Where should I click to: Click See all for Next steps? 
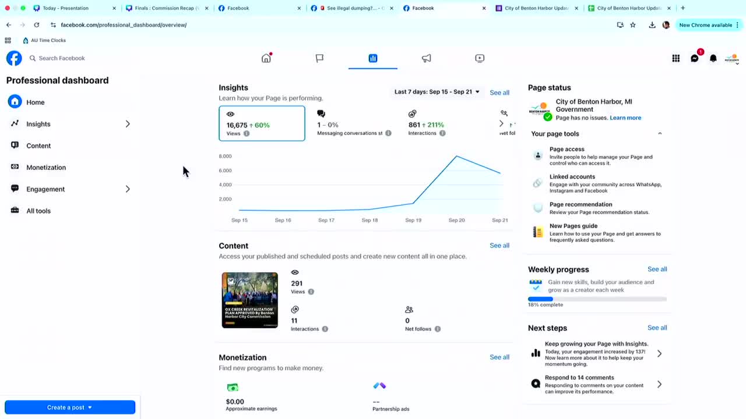pos(657,328)
